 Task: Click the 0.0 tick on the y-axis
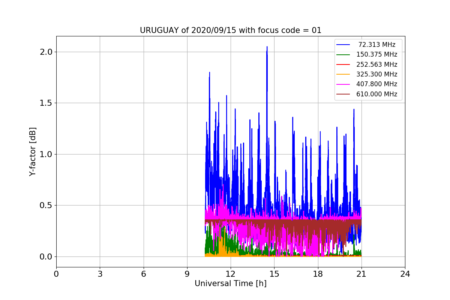click(46, 256)
